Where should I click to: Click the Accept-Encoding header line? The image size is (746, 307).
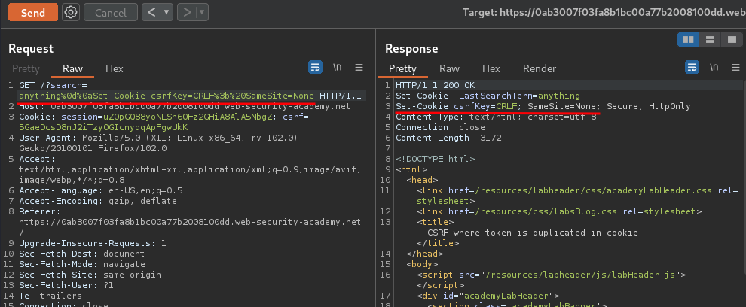[97, 201]
